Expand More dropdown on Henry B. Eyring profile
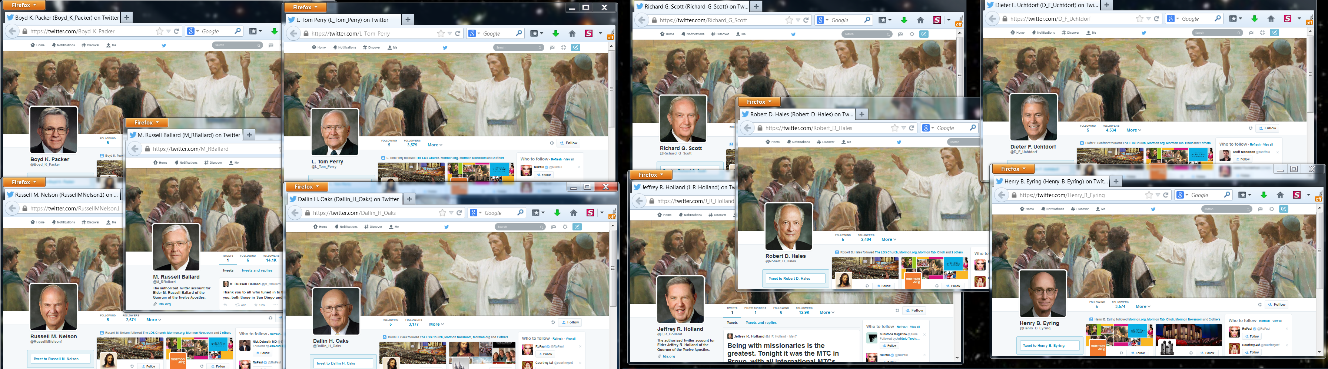Image resolution: width=1328 pixels, height=369 pixels. click(1142, 306)
